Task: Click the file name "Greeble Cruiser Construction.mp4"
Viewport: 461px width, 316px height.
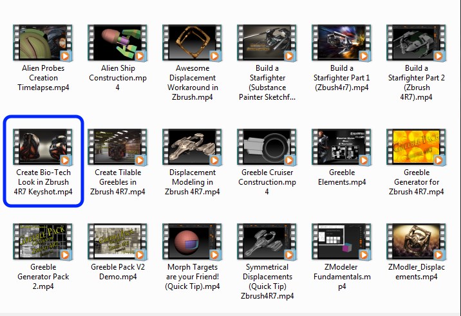Action: coord(267,182)
